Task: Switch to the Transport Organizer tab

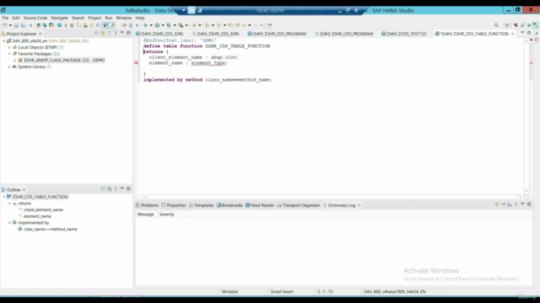Action: pyautogui.click(x=299, y=205)
